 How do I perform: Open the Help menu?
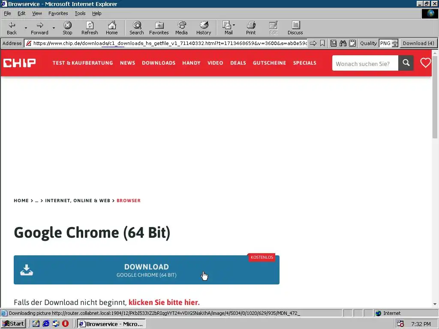click(x=97, y=13)
